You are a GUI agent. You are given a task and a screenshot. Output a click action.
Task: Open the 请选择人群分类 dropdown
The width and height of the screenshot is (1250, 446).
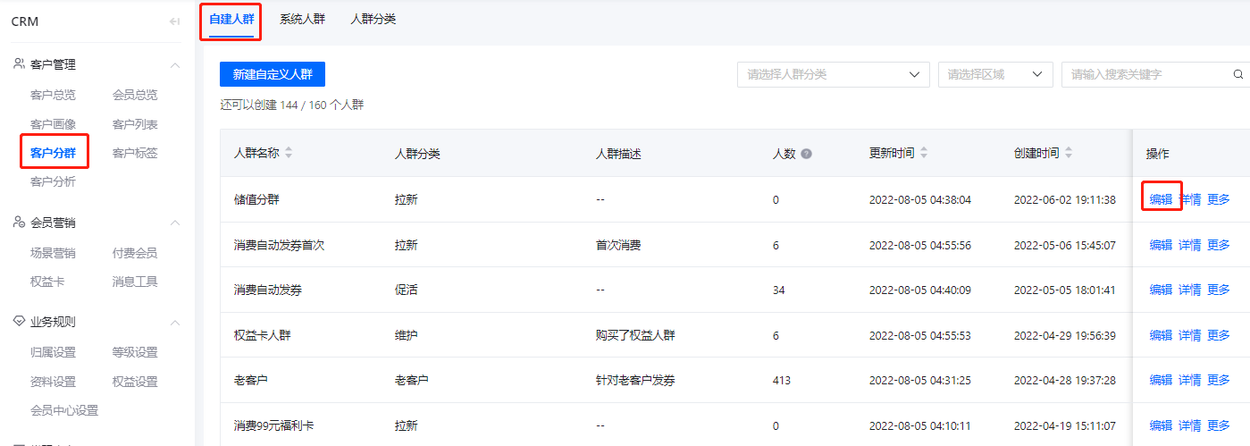tap(834, 75)
